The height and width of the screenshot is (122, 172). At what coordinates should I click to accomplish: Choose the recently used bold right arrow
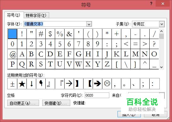[x=97, y=84]
